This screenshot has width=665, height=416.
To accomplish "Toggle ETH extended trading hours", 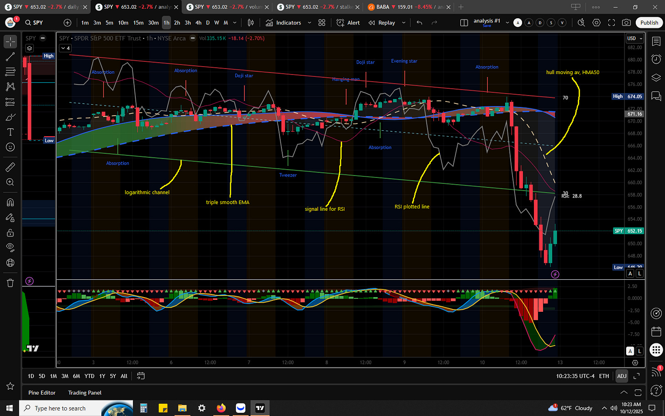I will pos(604,376).
